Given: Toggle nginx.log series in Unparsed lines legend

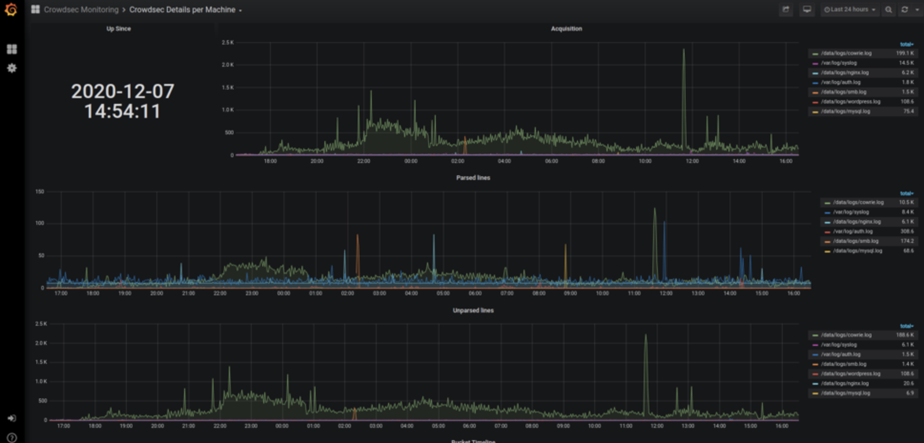Looking at the screenshot, I should tap(844, 383).
